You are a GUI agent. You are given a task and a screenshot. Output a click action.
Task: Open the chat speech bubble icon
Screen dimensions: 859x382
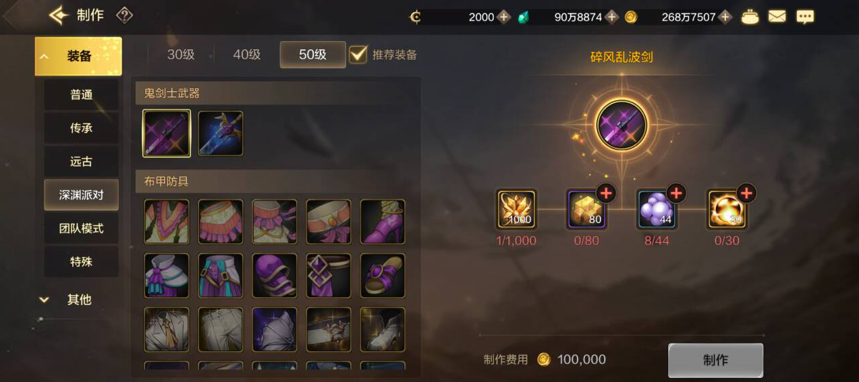(805, 17)
